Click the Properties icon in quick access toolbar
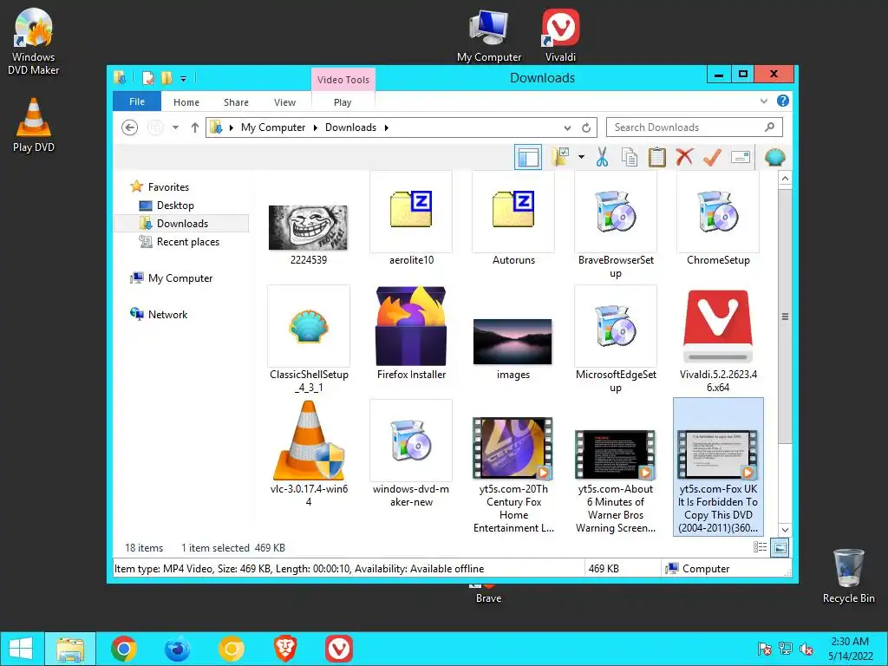The width and height of the screenshot is (888, 666). [147, 77]
